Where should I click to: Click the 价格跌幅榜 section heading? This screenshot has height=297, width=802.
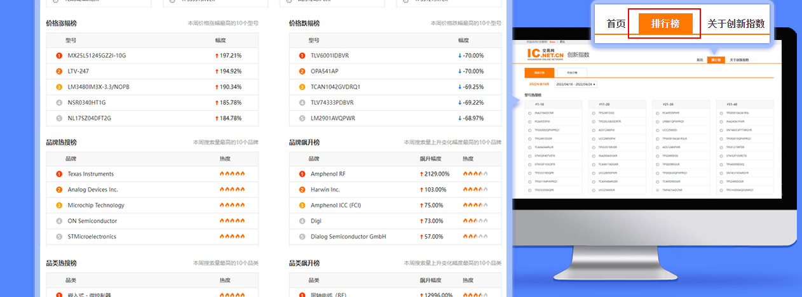click(x=304, y=23)
